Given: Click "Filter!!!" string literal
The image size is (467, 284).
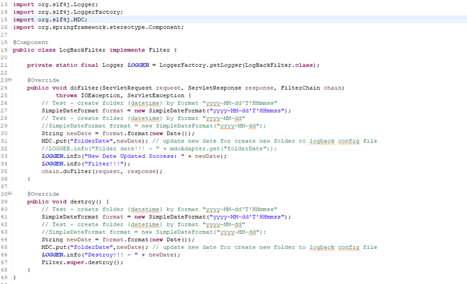Looking at the screenshot, I should 104,164.
